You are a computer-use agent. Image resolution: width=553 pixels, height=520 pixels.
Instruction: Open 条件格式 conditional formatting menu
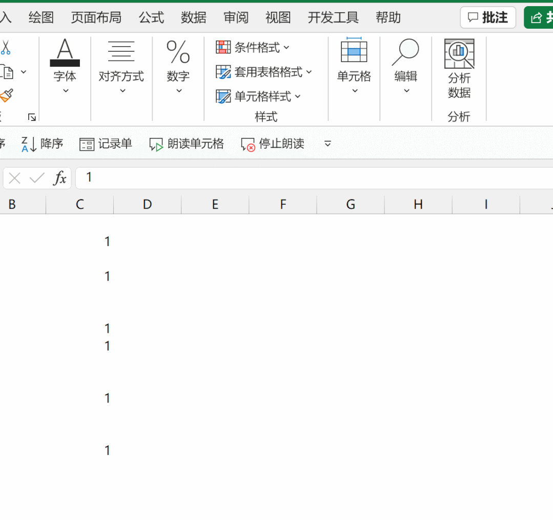(253, 47)
